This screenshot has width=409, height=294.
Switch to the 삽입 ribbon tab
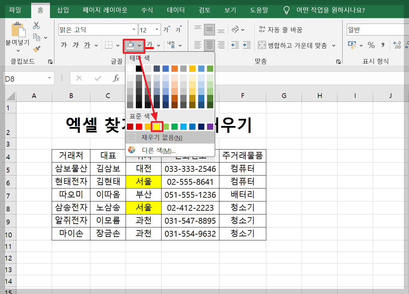pyautogui.click(x=63, y=10)
